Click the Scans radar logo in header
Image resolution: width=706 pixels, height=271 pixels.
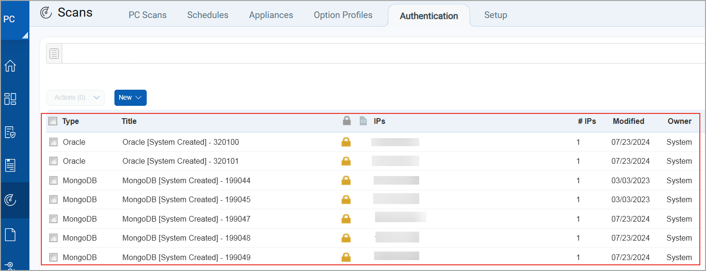[46, 13]
